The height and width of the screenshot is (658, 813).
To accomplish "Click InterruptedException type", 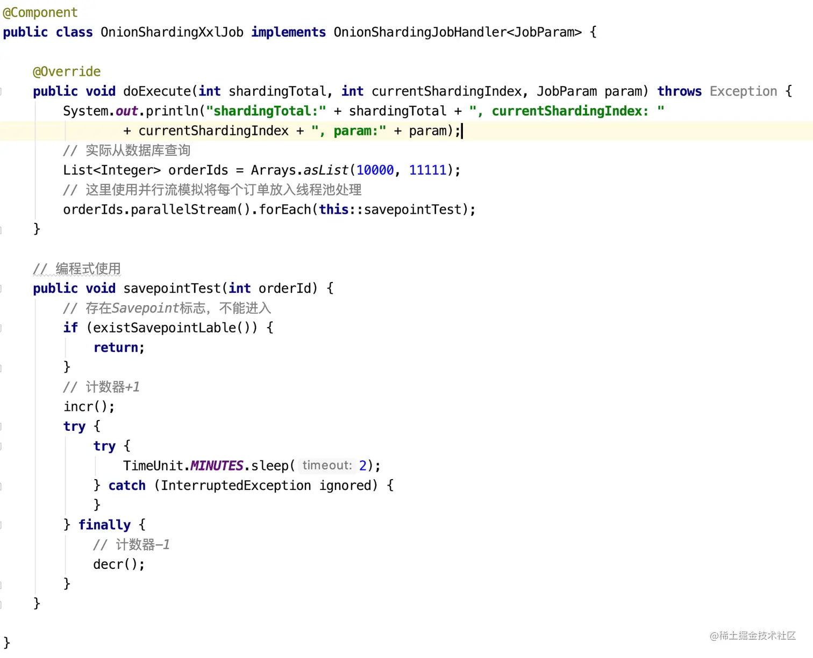I will coord(236,486).
